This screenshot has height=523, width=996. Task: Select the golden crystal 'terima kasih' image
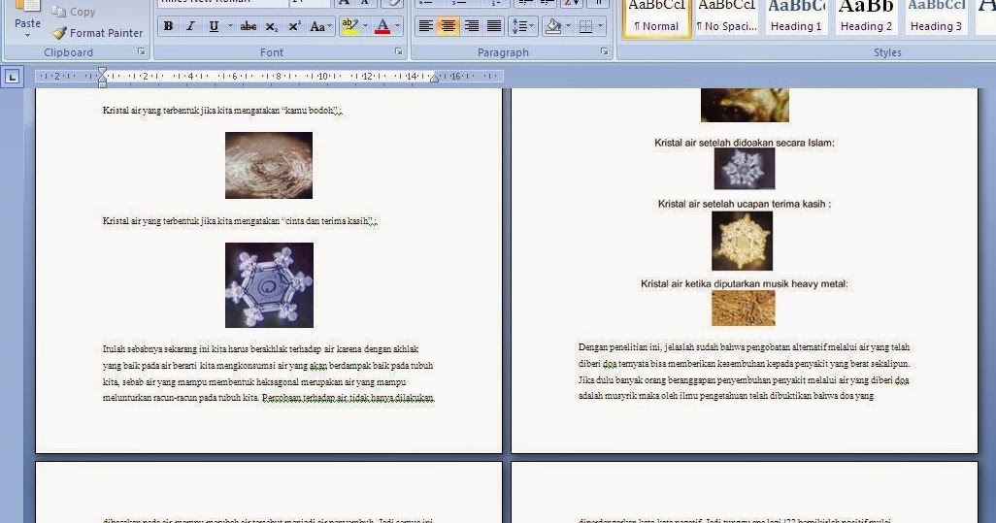point(743,242)
